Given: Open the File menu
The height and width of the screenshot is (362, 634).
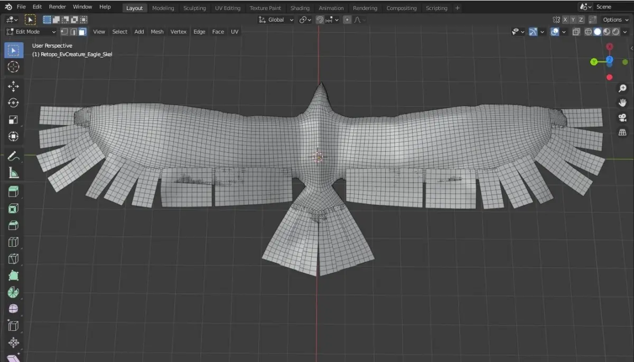Looking at the screenshot, I should coord(21,7).
